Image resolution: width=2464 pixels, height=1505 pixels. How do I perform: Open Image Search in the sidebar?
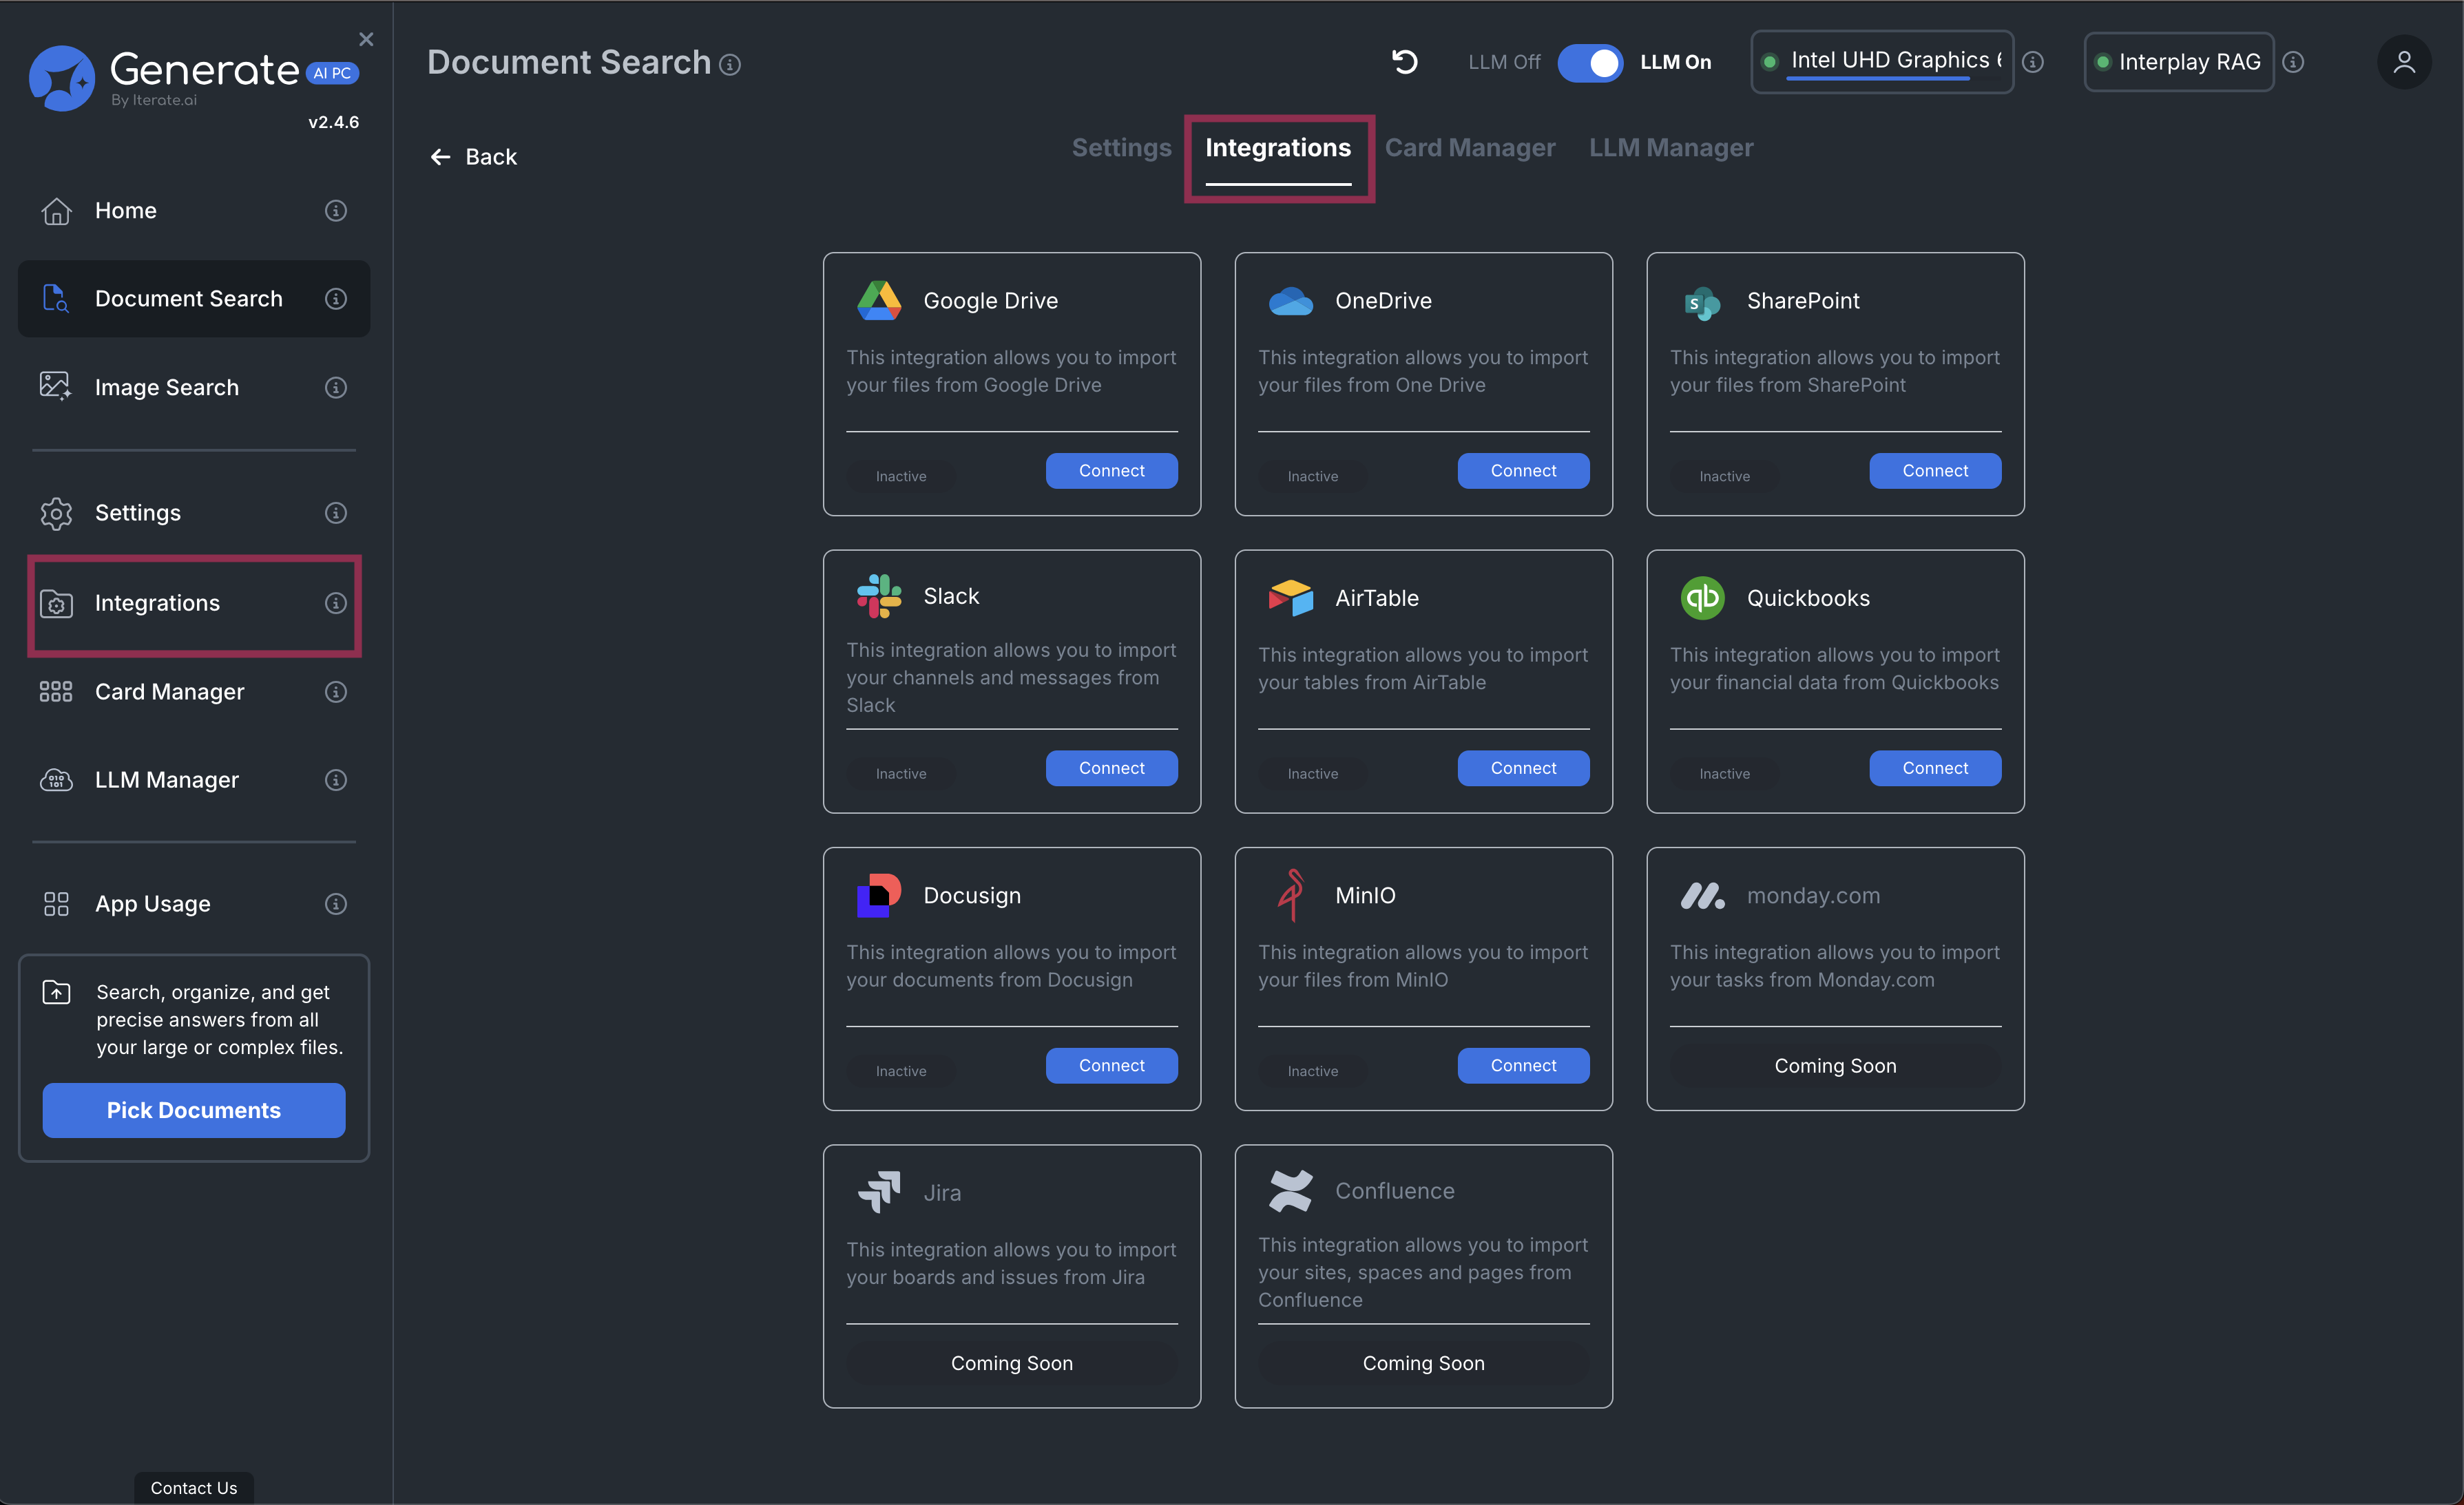(x=194, y=387)
